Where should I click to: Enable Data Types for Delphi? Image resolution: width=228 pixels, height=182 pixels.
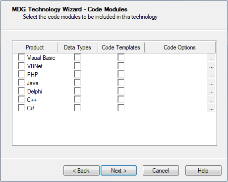[x=77, y=91]
